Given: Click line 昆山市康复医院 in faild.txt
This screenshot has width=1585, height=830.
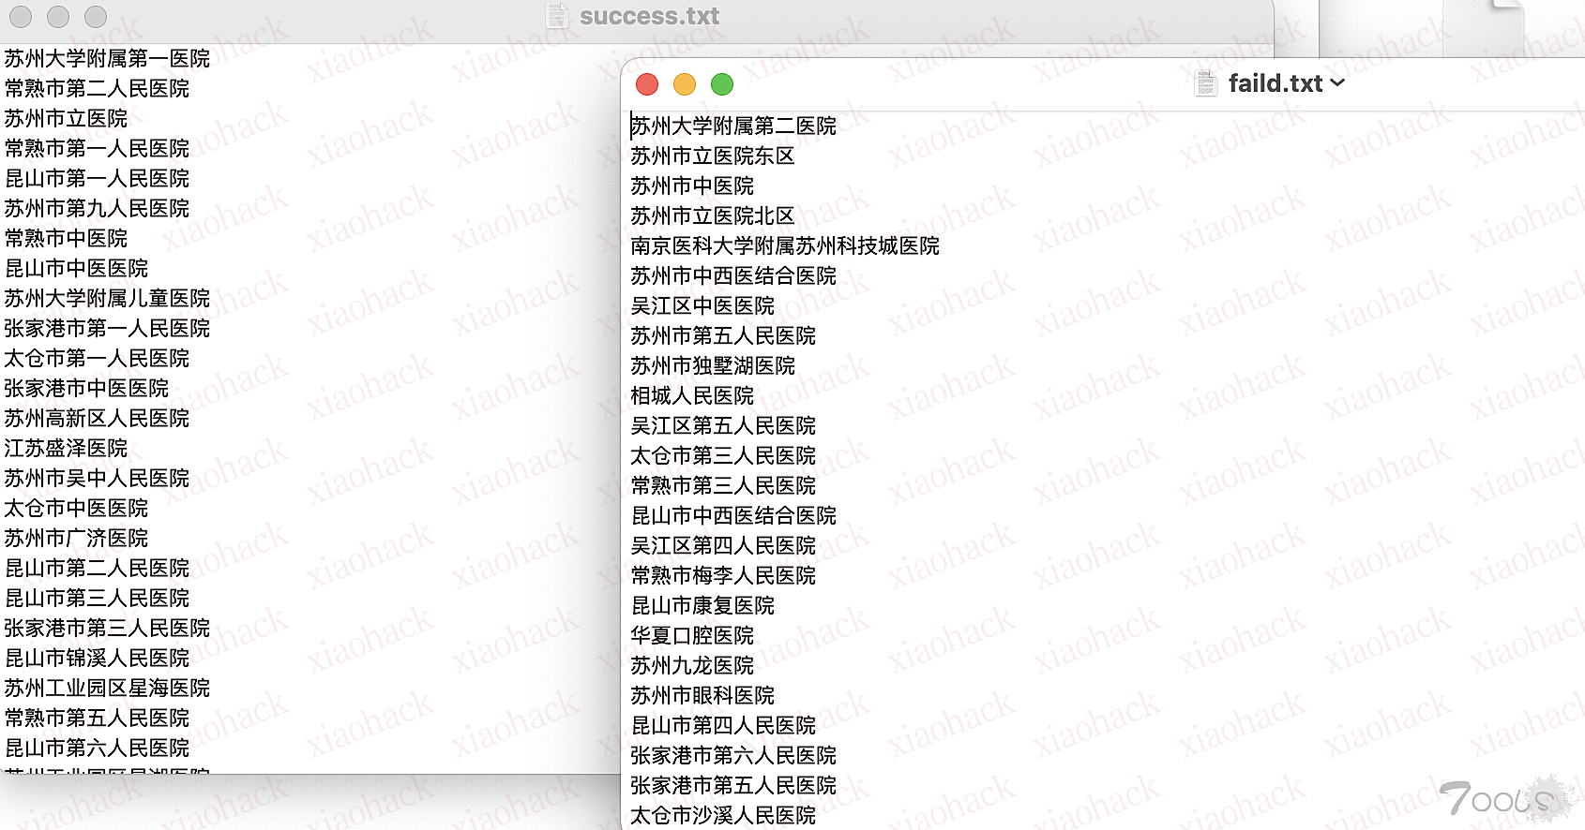Looking at the screenshot, I should coord(702,605).
